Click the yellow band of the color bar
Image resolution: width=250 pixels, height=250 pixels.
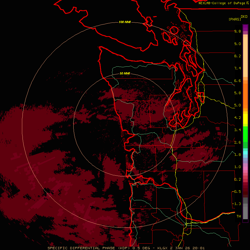(245, 119)
